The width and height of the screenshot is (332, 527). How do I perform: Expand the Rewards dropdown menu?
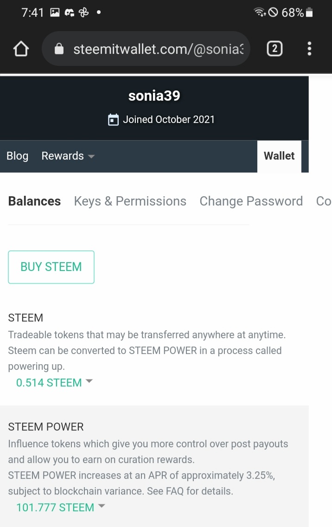pyautogui.click(x=68, y=156)
